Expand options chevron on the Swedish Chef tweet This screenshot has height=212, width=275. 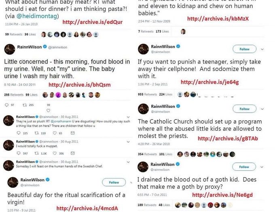128,162
